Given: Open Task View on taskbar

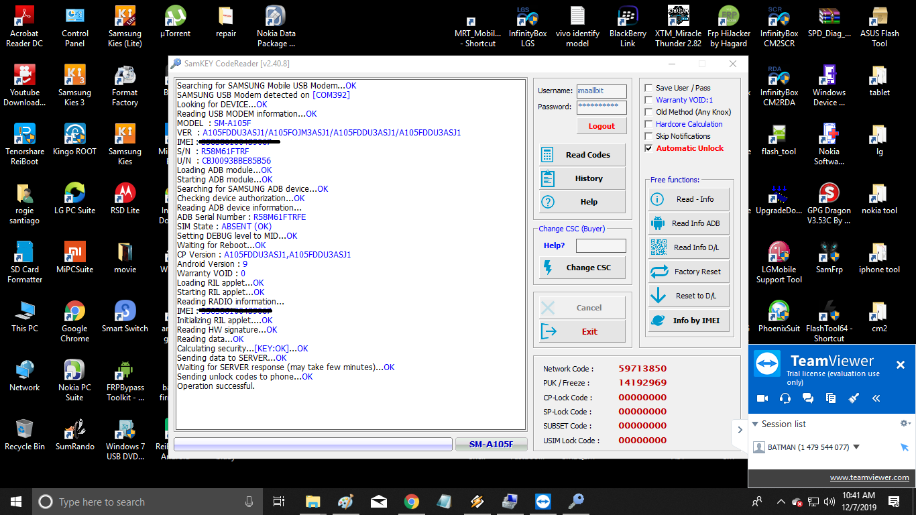Looking at the screenshot, I should [279, 502].
